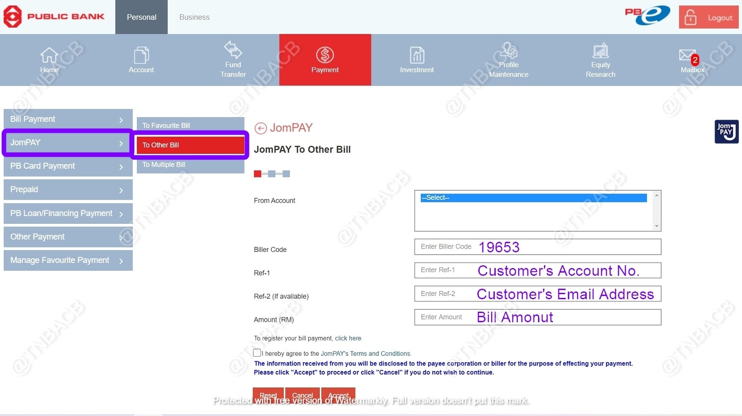Open the Prepaid sidebar item
This screenshot has height=416, width=742.
tap(68, 189)
